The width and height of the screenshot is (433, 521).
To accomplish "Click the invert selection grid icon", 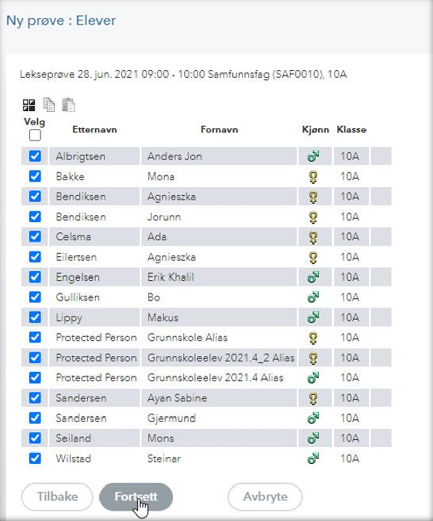I will point(29,105).
